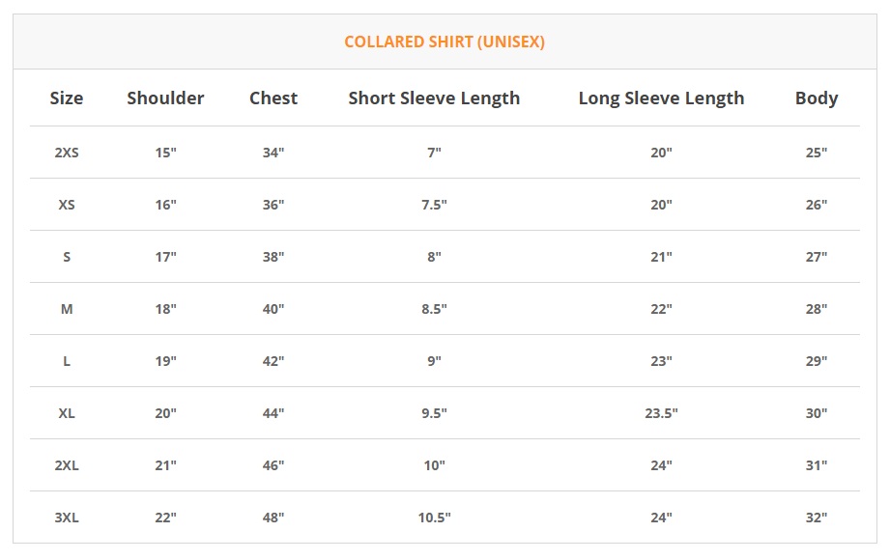The image size is (890, 560).
Task: Select the 3XL size row label
Action: click(67, 518)
